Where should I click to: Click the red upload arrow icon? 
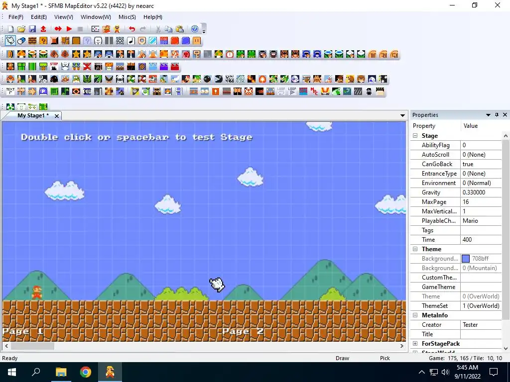point(43,29)
